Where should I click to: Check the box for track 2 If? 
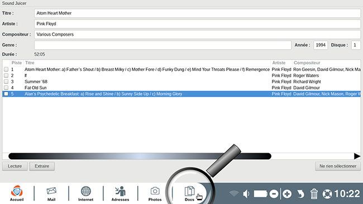coord(6,75)
